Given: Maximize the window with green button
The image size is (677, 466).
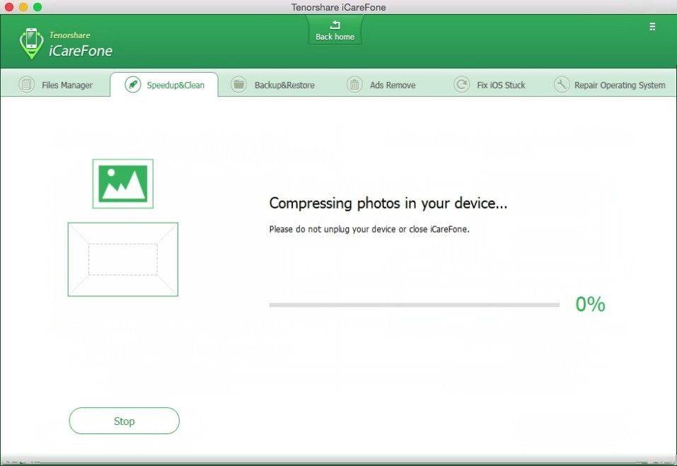Looking at the screenshot, I should [x=37, y=7].
